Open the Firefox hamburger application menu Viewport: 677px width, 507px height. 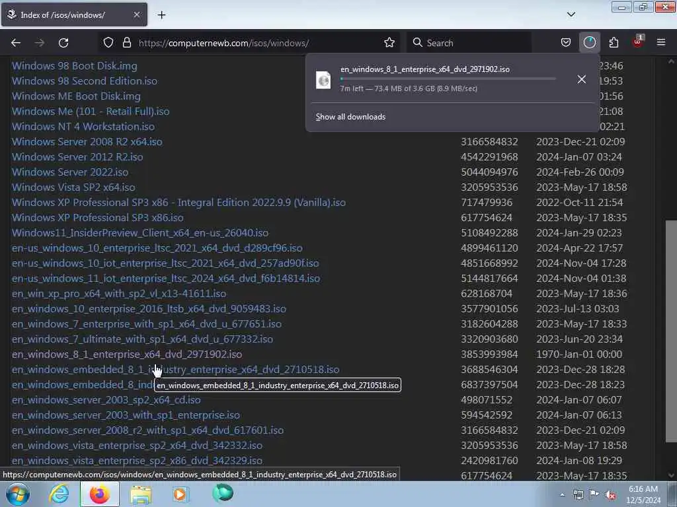click(x=661, y=43)
